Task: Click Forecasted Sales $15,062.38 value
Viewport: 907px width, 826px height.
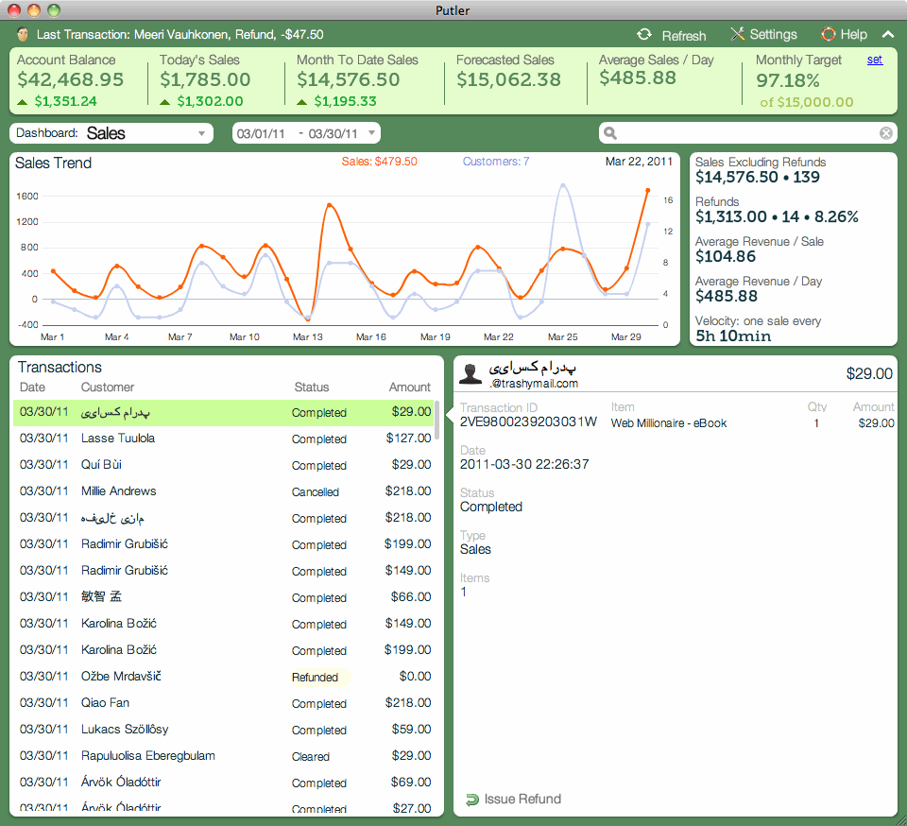Action: [508, 79]
